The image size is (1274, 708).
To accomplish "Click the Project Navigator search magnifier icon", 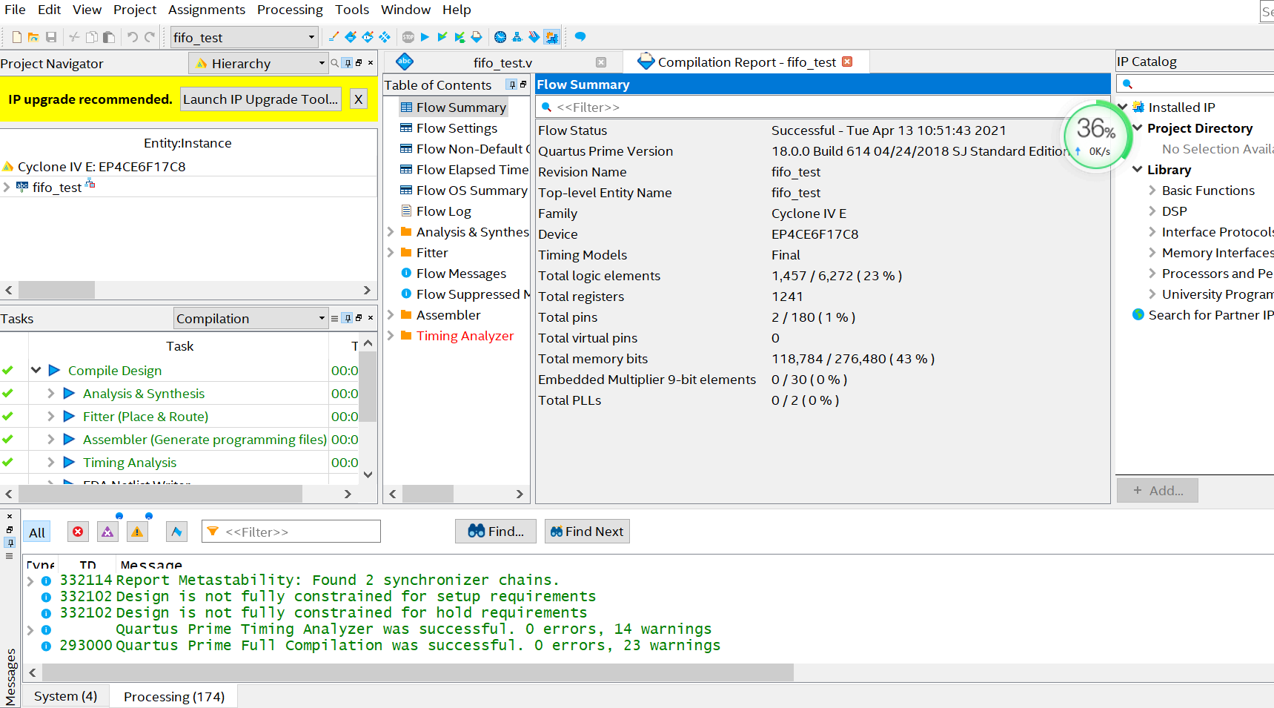I will pyautogui.click(x=334, y=63).
